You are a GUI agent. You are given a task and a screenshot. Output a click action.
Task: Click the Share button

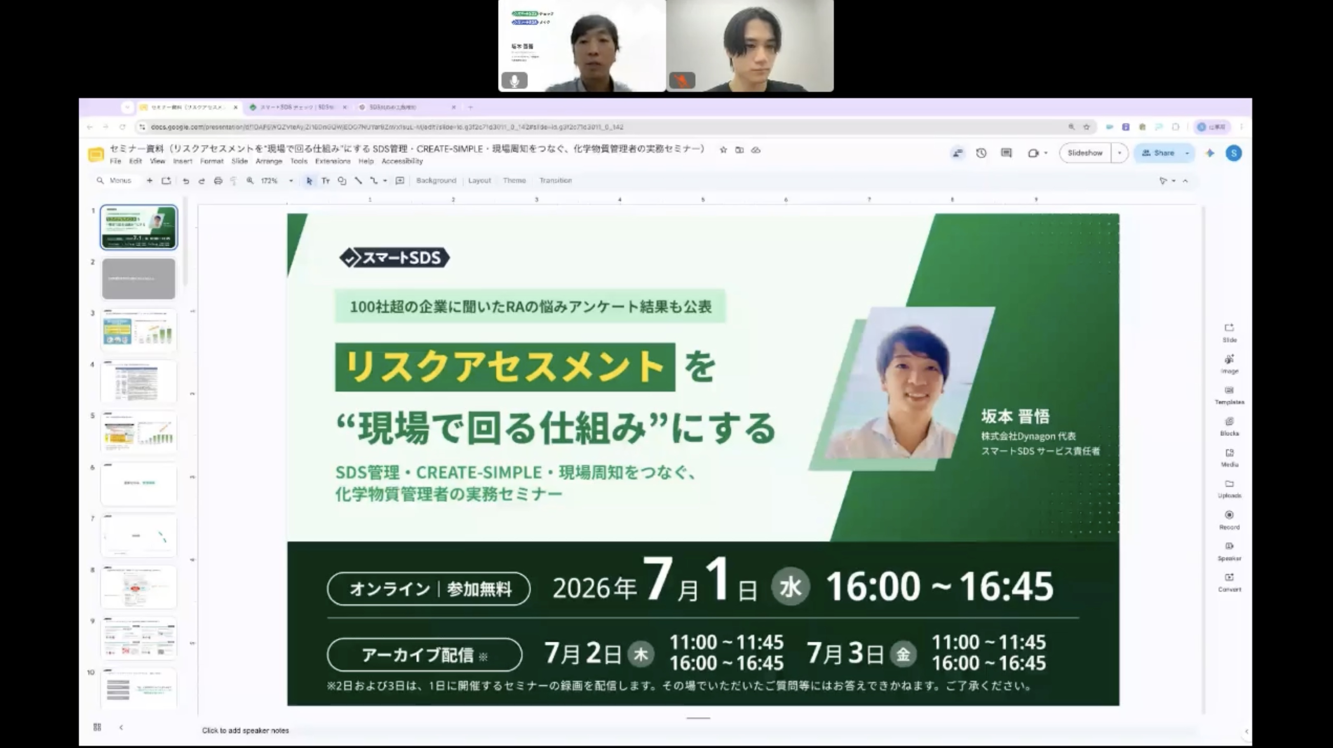tap(1158, 153)
